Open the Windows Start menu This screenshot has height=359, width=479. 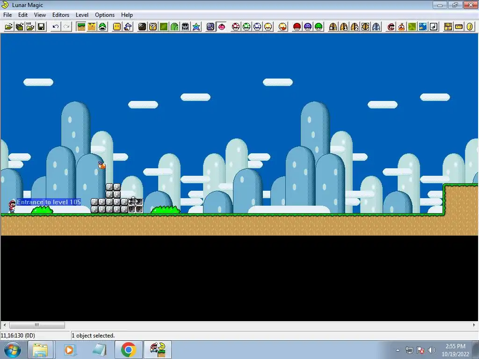tap(13, 350)
